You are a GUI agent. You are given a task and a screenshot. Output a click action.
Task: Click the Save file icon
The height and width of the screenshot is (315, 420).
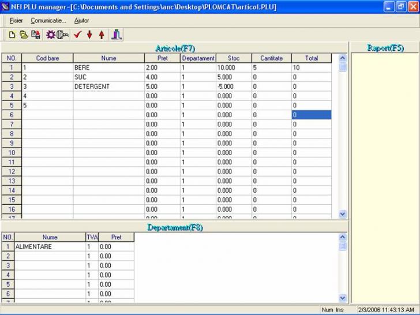pos(35,35)
